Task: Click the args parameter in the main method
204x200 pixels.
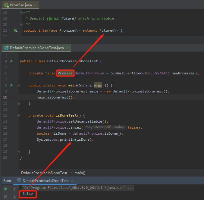Action: [98, 85]
